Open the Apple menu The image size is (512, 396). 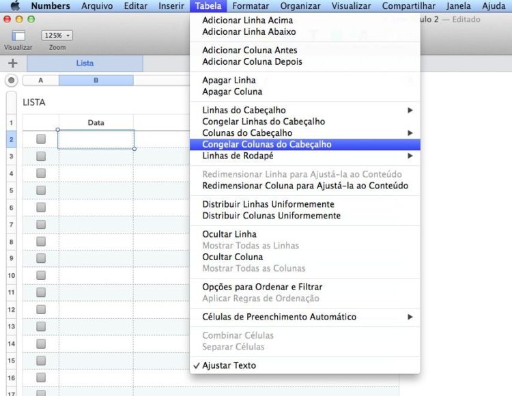14,6
